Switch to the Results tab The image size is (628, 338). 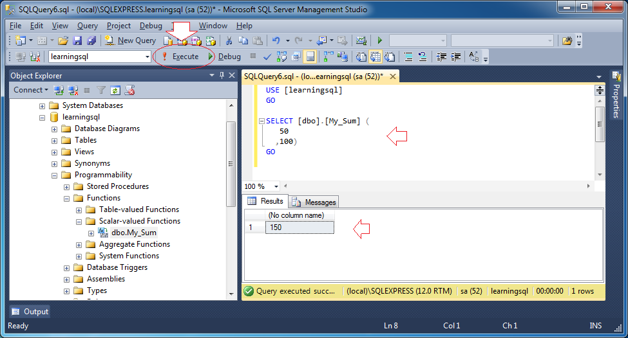point(266,201)
